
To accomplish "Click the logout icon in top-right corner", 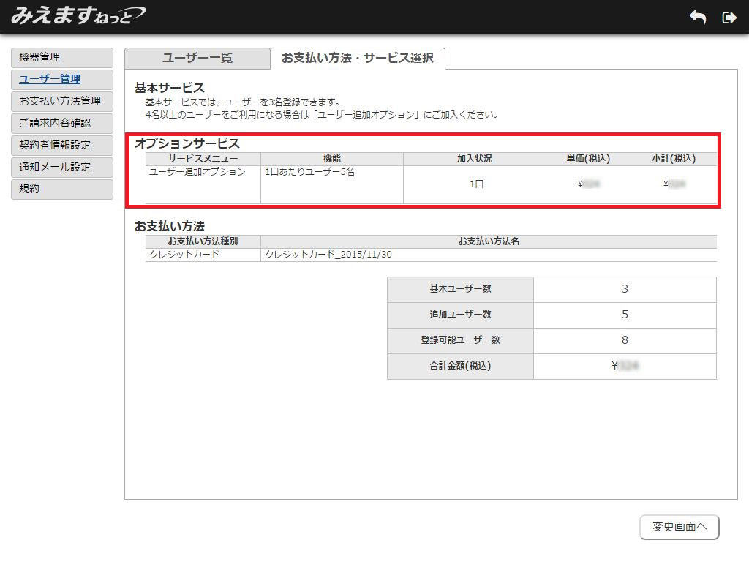I will [x=729, y=18].
